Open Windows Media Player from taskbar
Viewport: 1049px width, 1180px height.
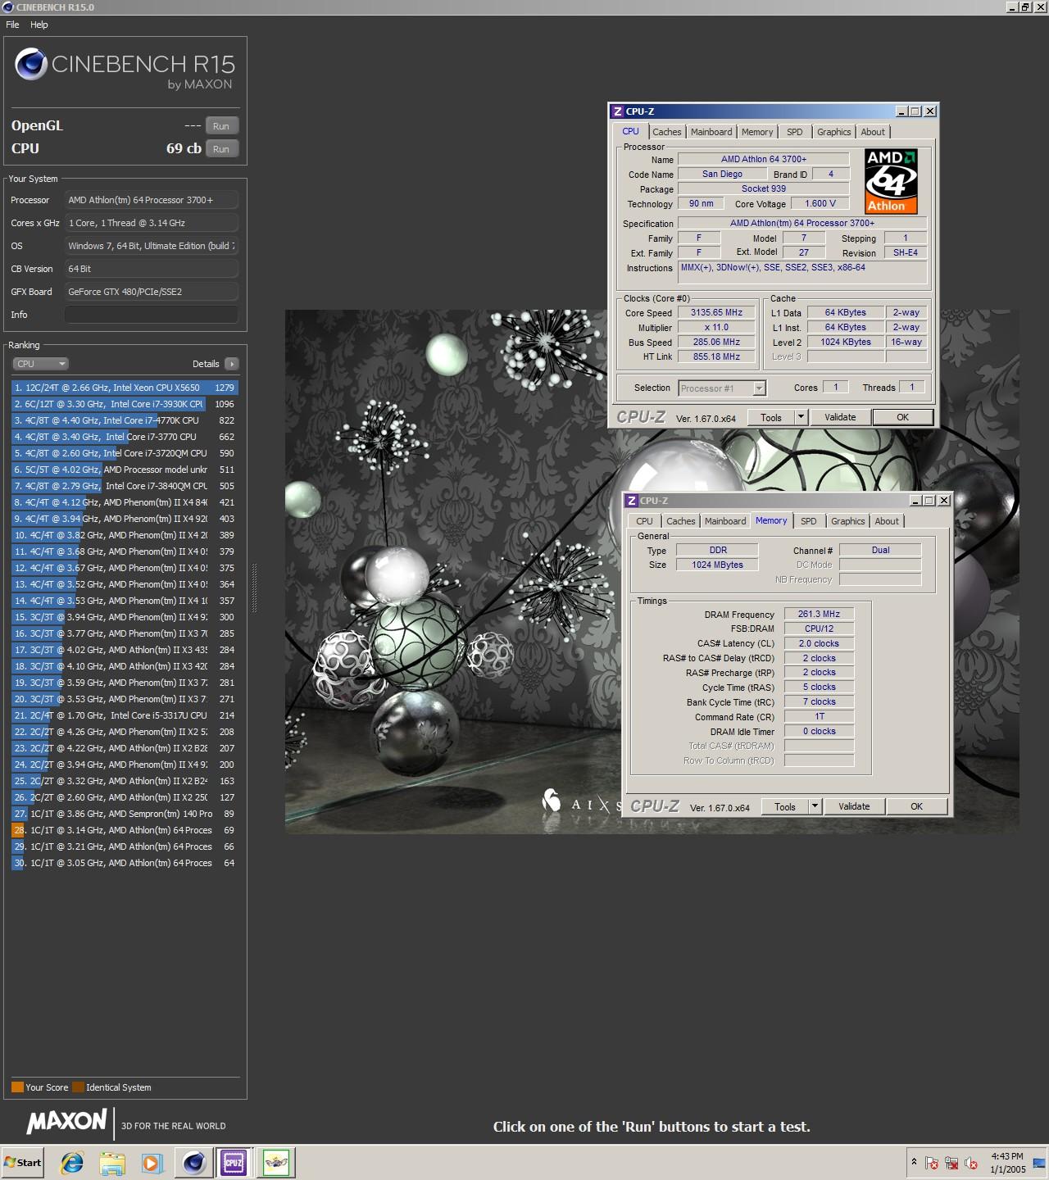pos(152,1163)
